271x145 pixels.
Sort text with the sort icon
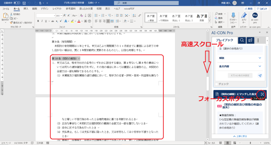(134, 16)
